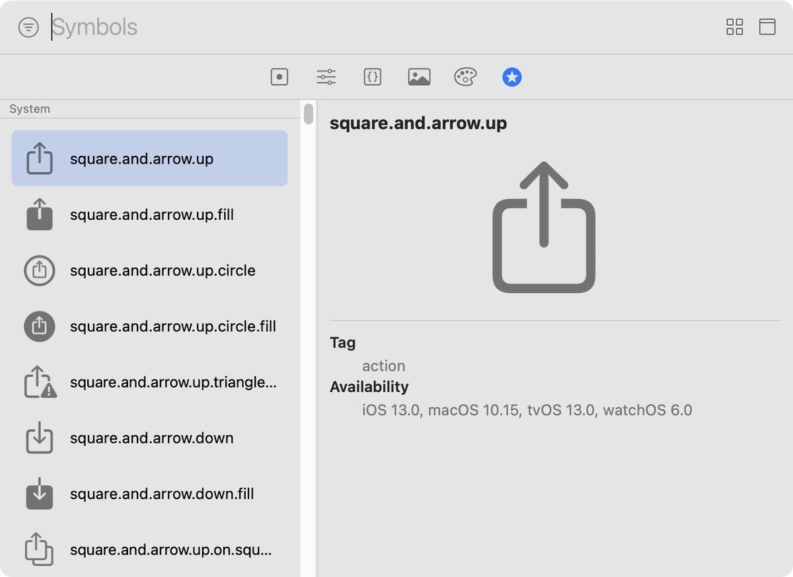Click the Symbols search field
793x577 pixels.
click(383, 27)
